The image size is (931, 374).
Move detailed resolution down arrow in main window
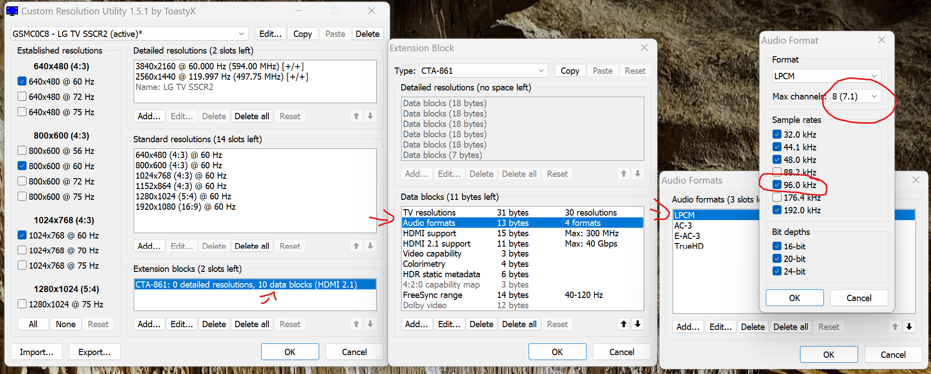[370, 116]
